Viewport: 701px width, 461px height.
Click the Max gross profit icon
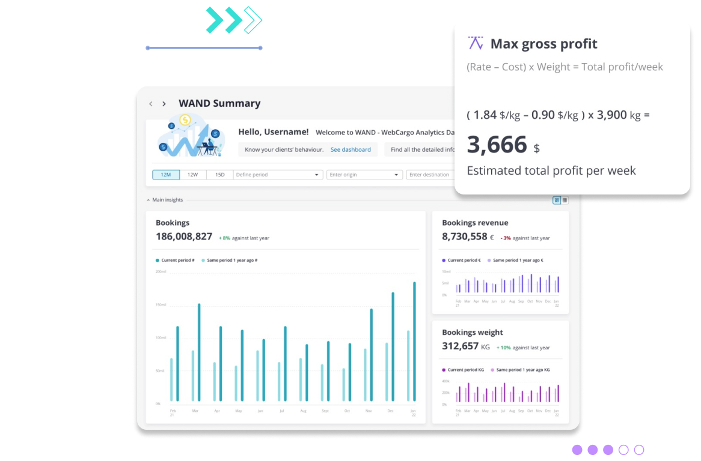(x=476, y=43)
